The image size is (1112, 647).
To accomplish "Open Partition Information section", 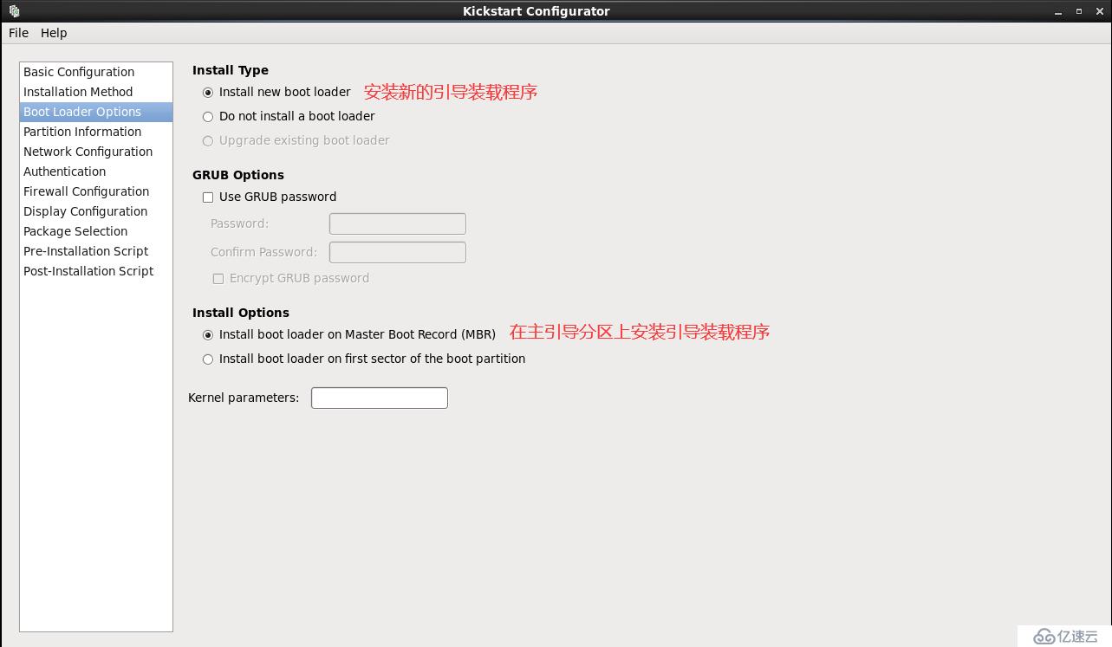I will click(96, 132).
